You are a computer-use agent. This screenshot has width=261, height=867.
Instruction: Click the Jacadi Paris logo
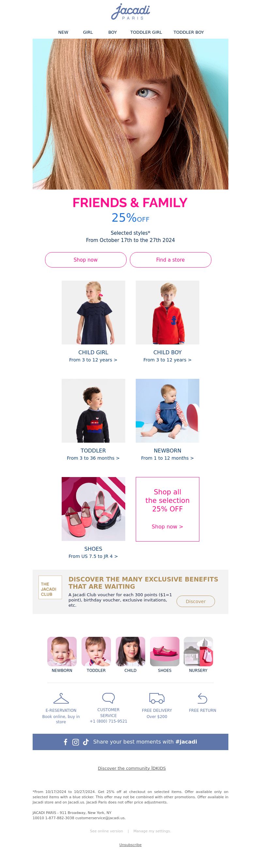click(x=130, y=12)
